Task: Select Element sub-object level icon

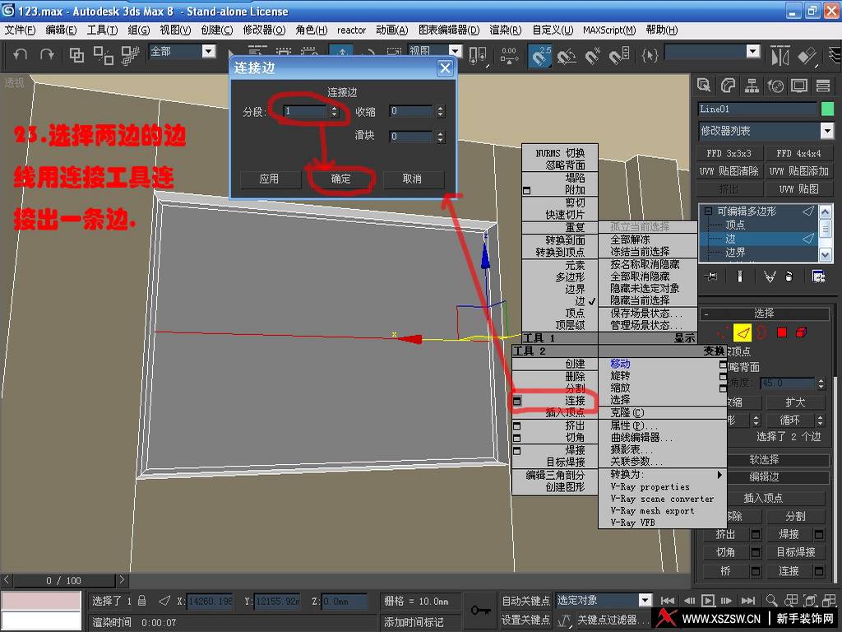Action: pos(801,332)
